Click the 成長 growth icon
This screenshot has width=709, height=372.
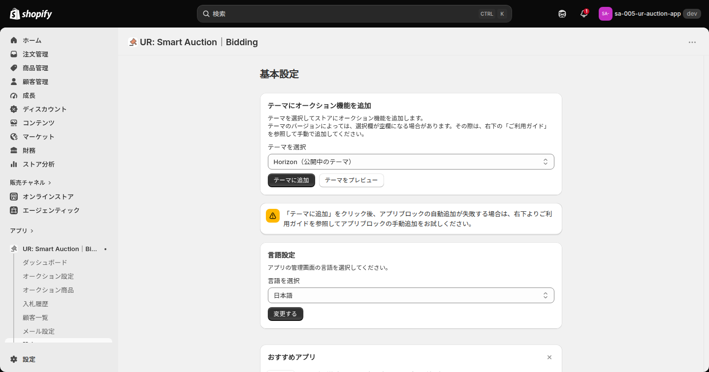click(14, 95)
